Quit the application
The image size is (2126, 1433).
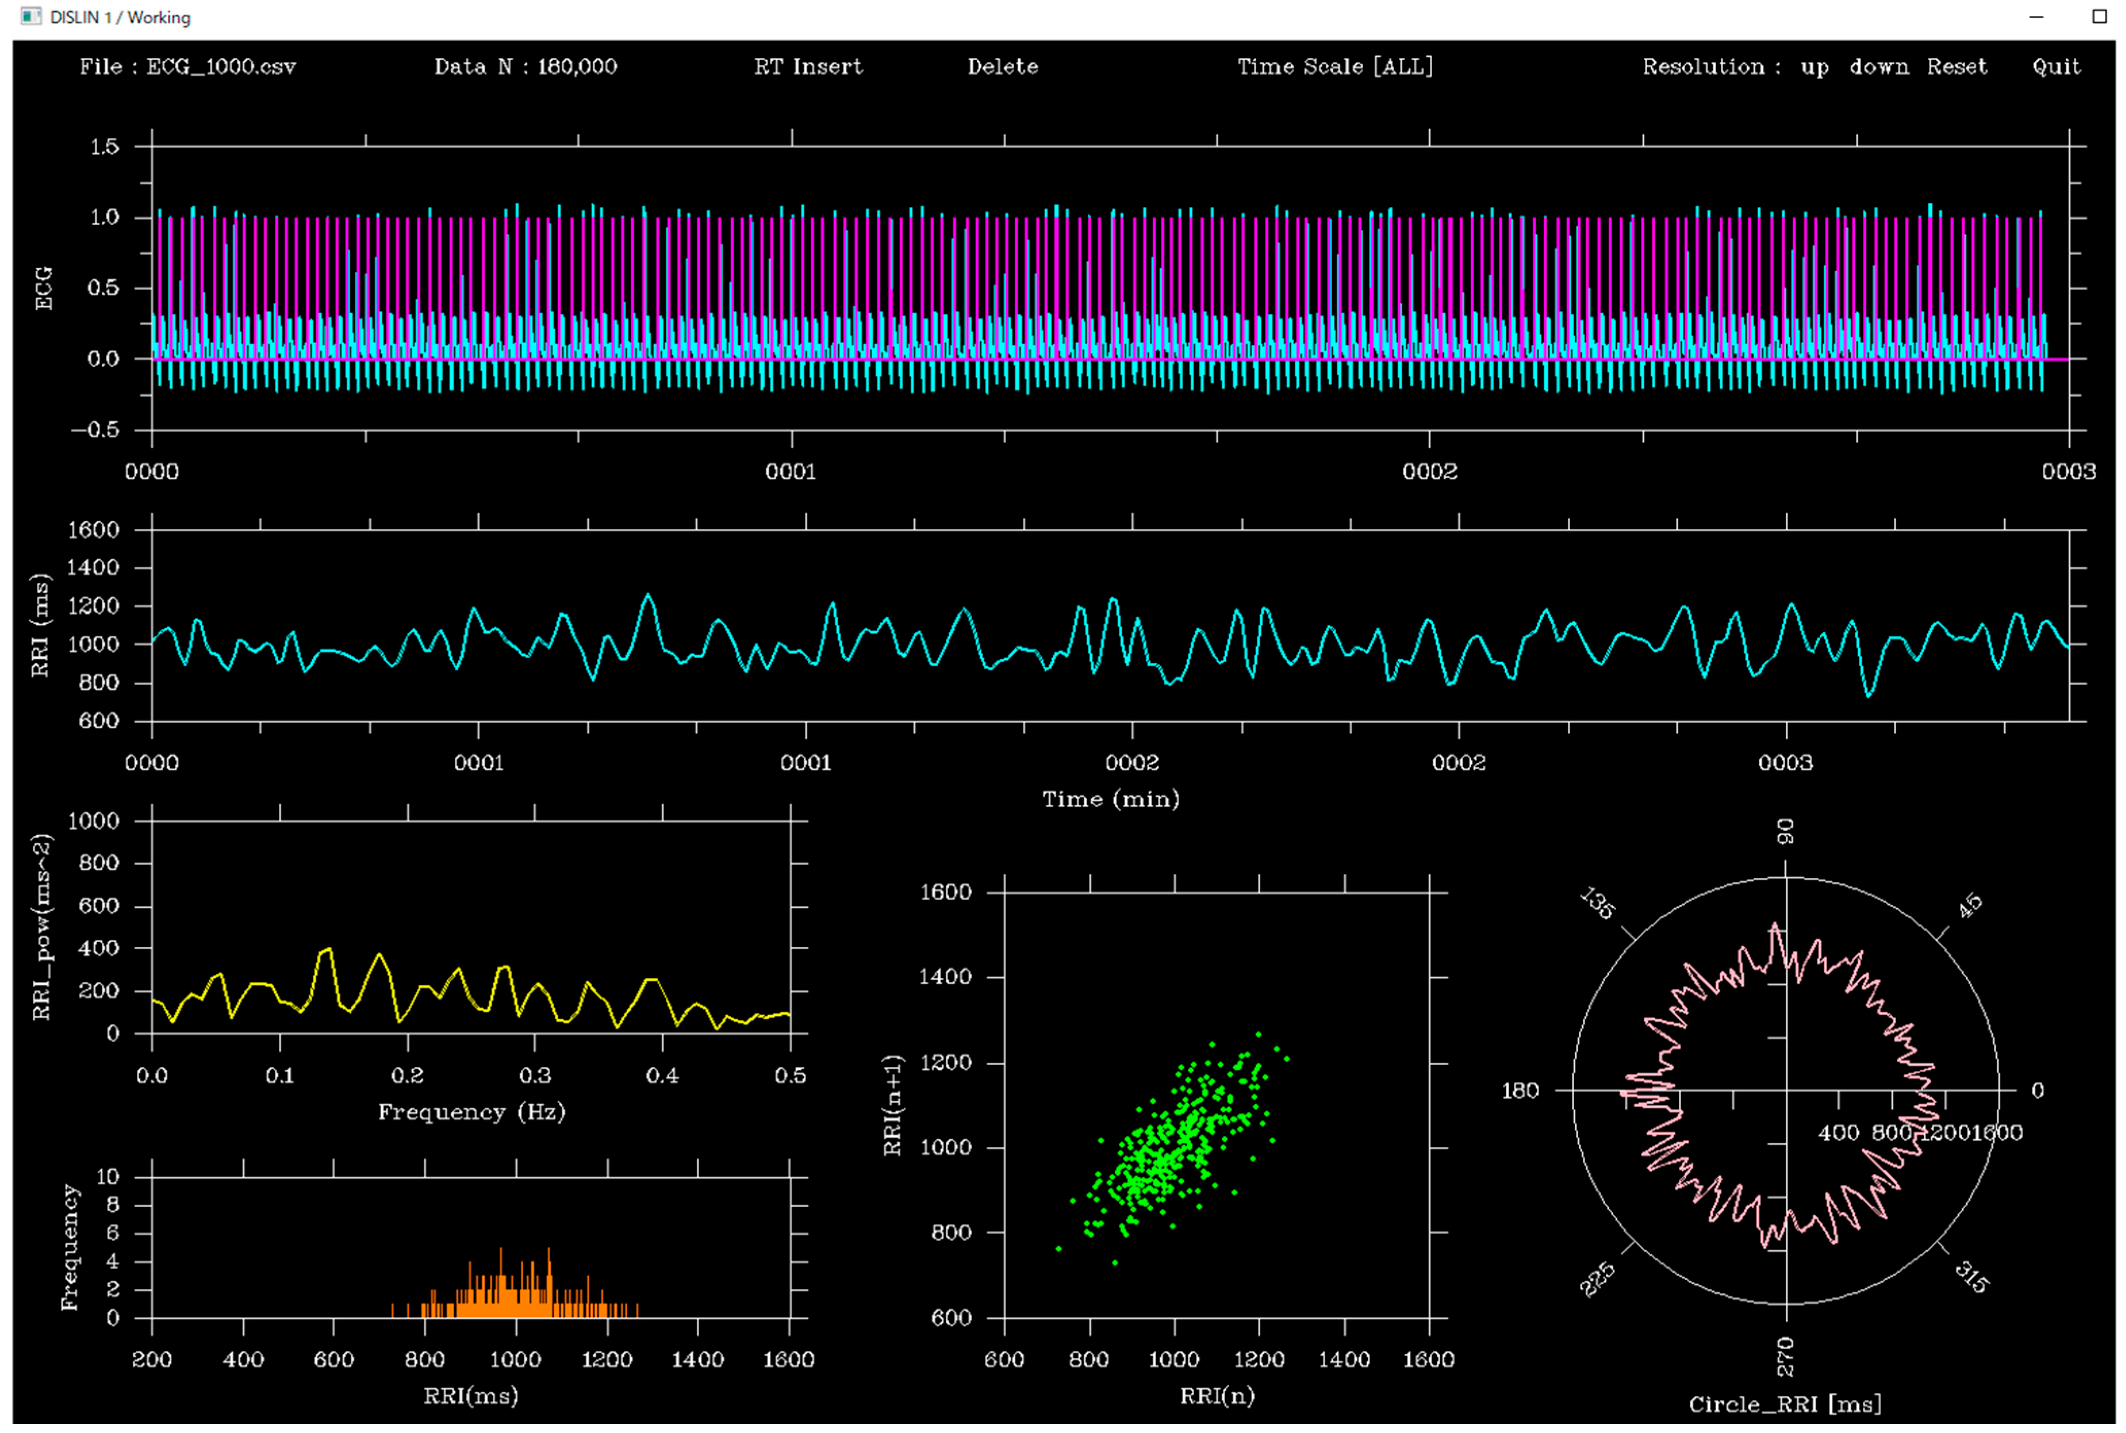coord(2056,67)
